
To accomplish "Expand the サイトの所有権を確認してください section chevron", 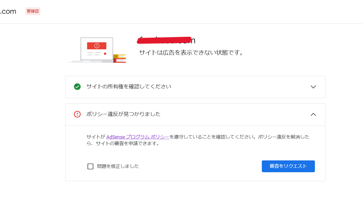I will point(313,87).
